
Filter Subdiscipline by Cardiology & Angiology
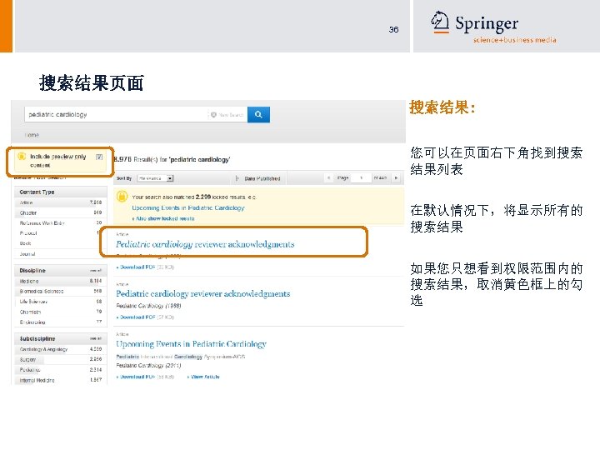[61, 349]
